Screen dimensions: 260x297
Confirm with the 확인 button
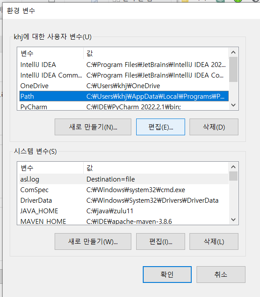pos(167,275)
